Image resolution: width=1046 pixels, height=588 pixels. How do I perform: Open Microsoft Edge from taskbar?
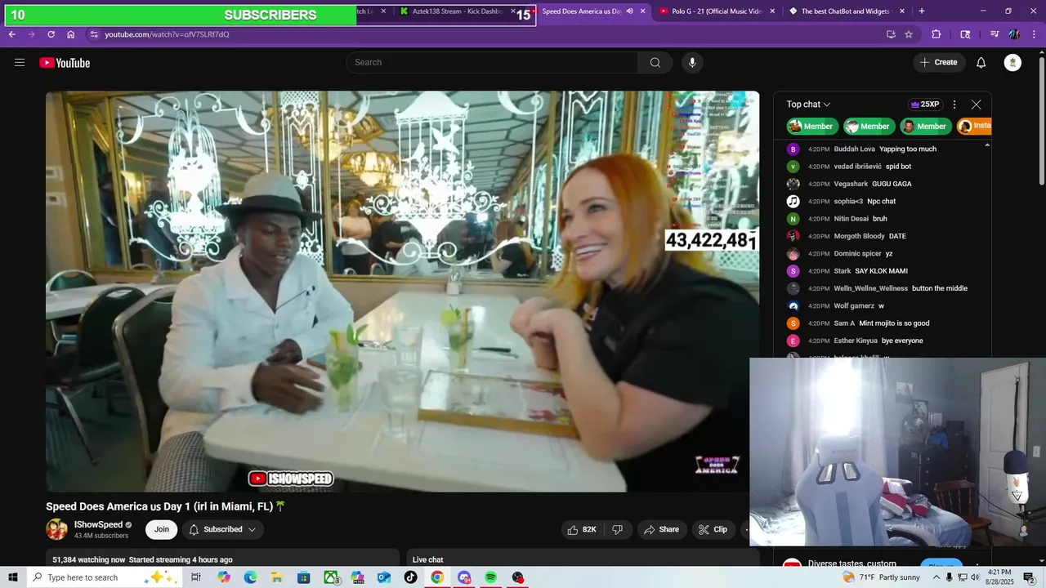pos(250,577)
